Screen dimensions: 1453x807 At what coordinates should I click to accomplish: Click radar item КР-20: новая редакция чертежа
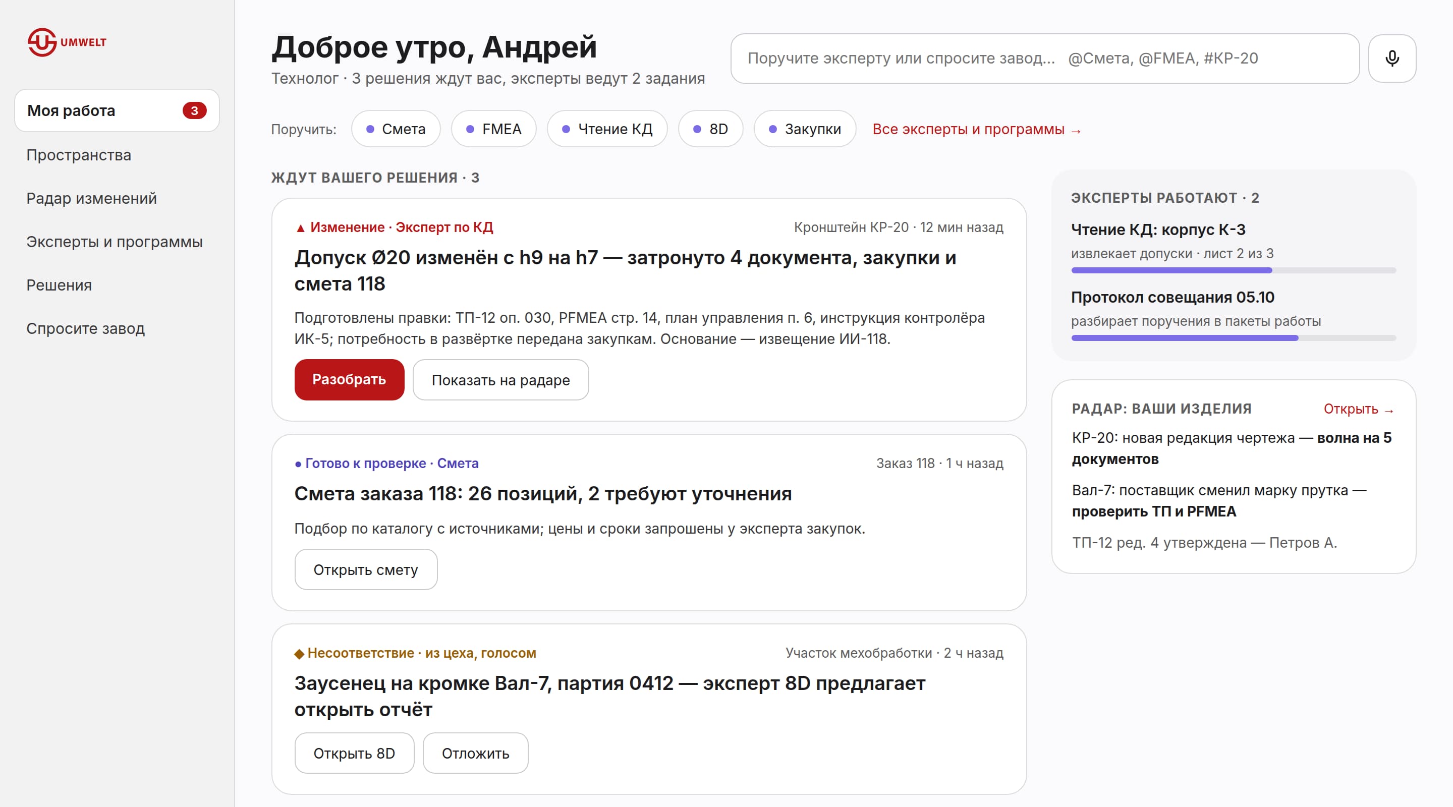point(1232,448)
